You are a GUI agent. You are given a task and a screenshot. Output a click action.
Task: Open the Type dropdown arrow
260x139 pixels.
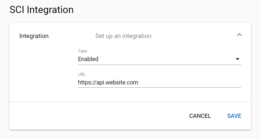(237, 59)
